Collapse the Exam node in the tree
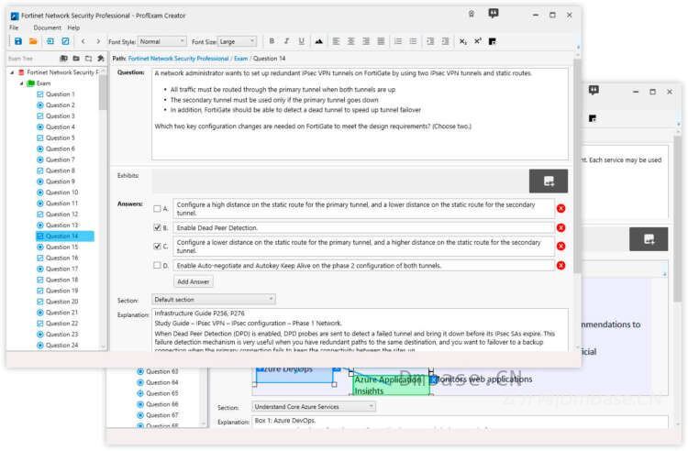 21,83
